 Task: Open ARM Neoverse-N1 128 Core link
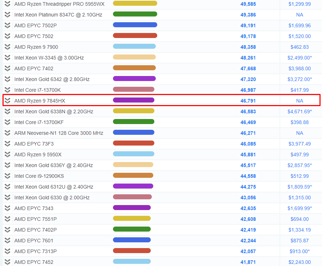click(59, 133)
